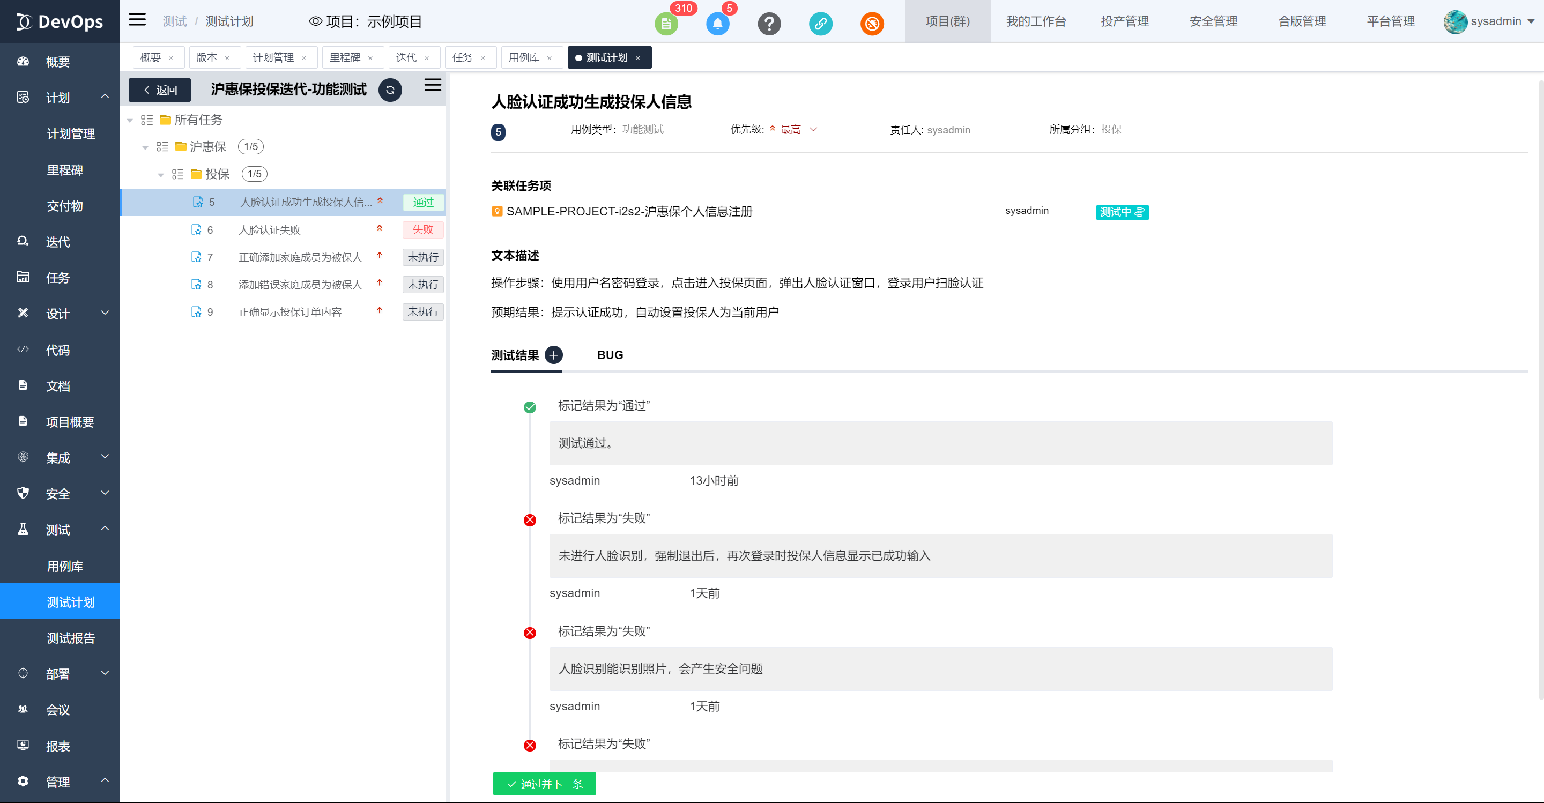This screenshot has width=1544, height=803.
Task: Click 通过并下一条 green button
Action: pos(544,784)
